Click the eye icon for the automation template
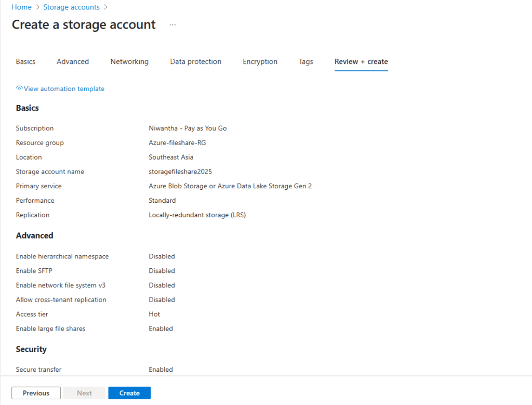Image resolution: width=532 pixels, height=405 pixels. coord(19,88)
